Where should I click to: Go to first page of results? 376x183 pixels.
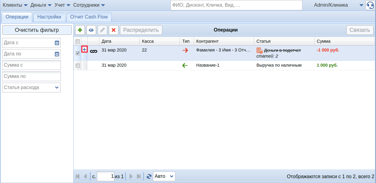coord(78,176)
